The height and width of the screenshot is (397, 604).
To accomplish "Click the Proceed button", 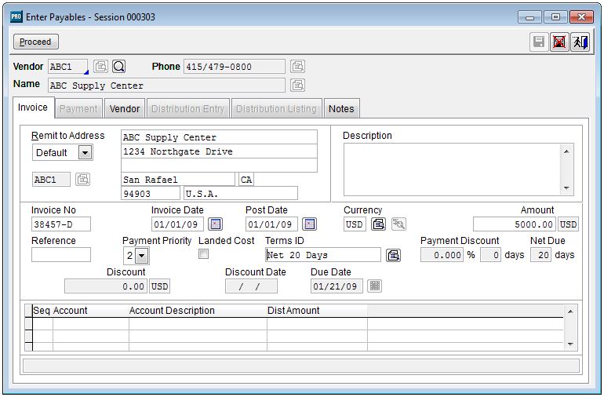I will tap(36, 42).
